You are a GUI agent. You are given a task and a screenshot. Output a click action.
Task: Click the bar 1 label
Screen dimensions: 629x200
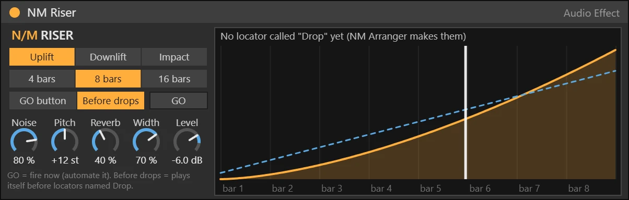pos(233,188)
